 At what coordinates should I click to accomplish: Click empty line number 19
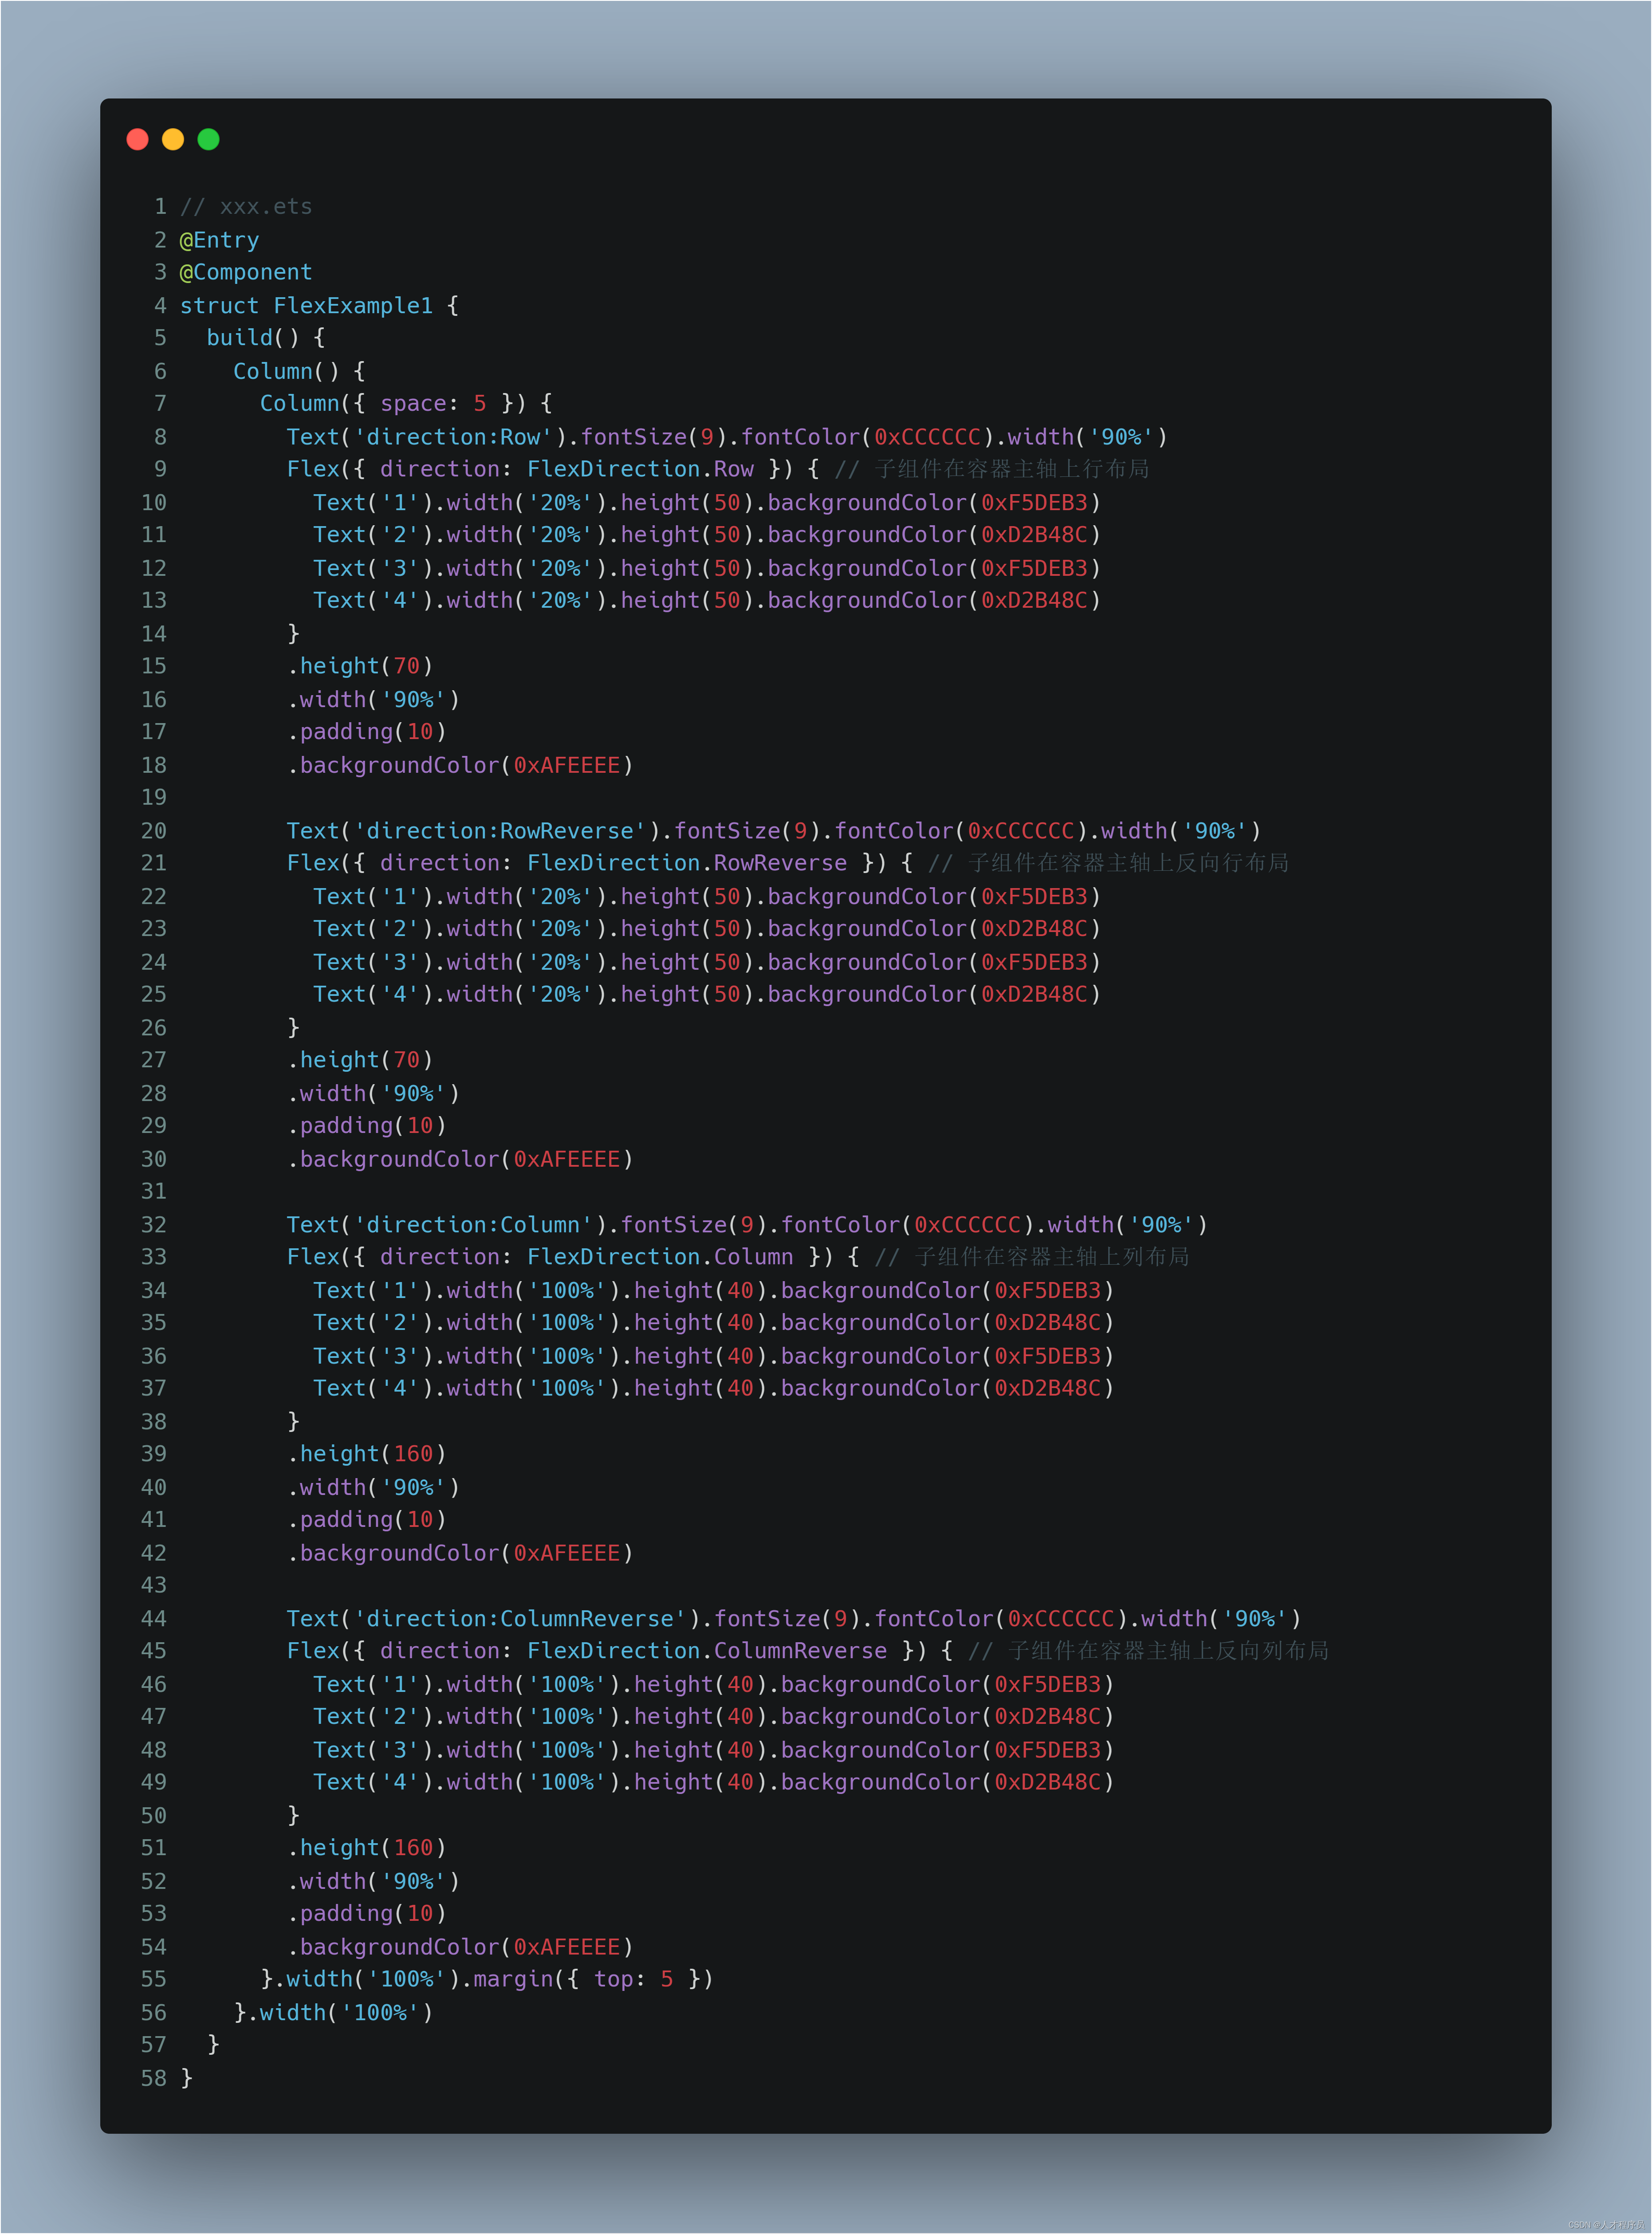(x=154, y=797)
